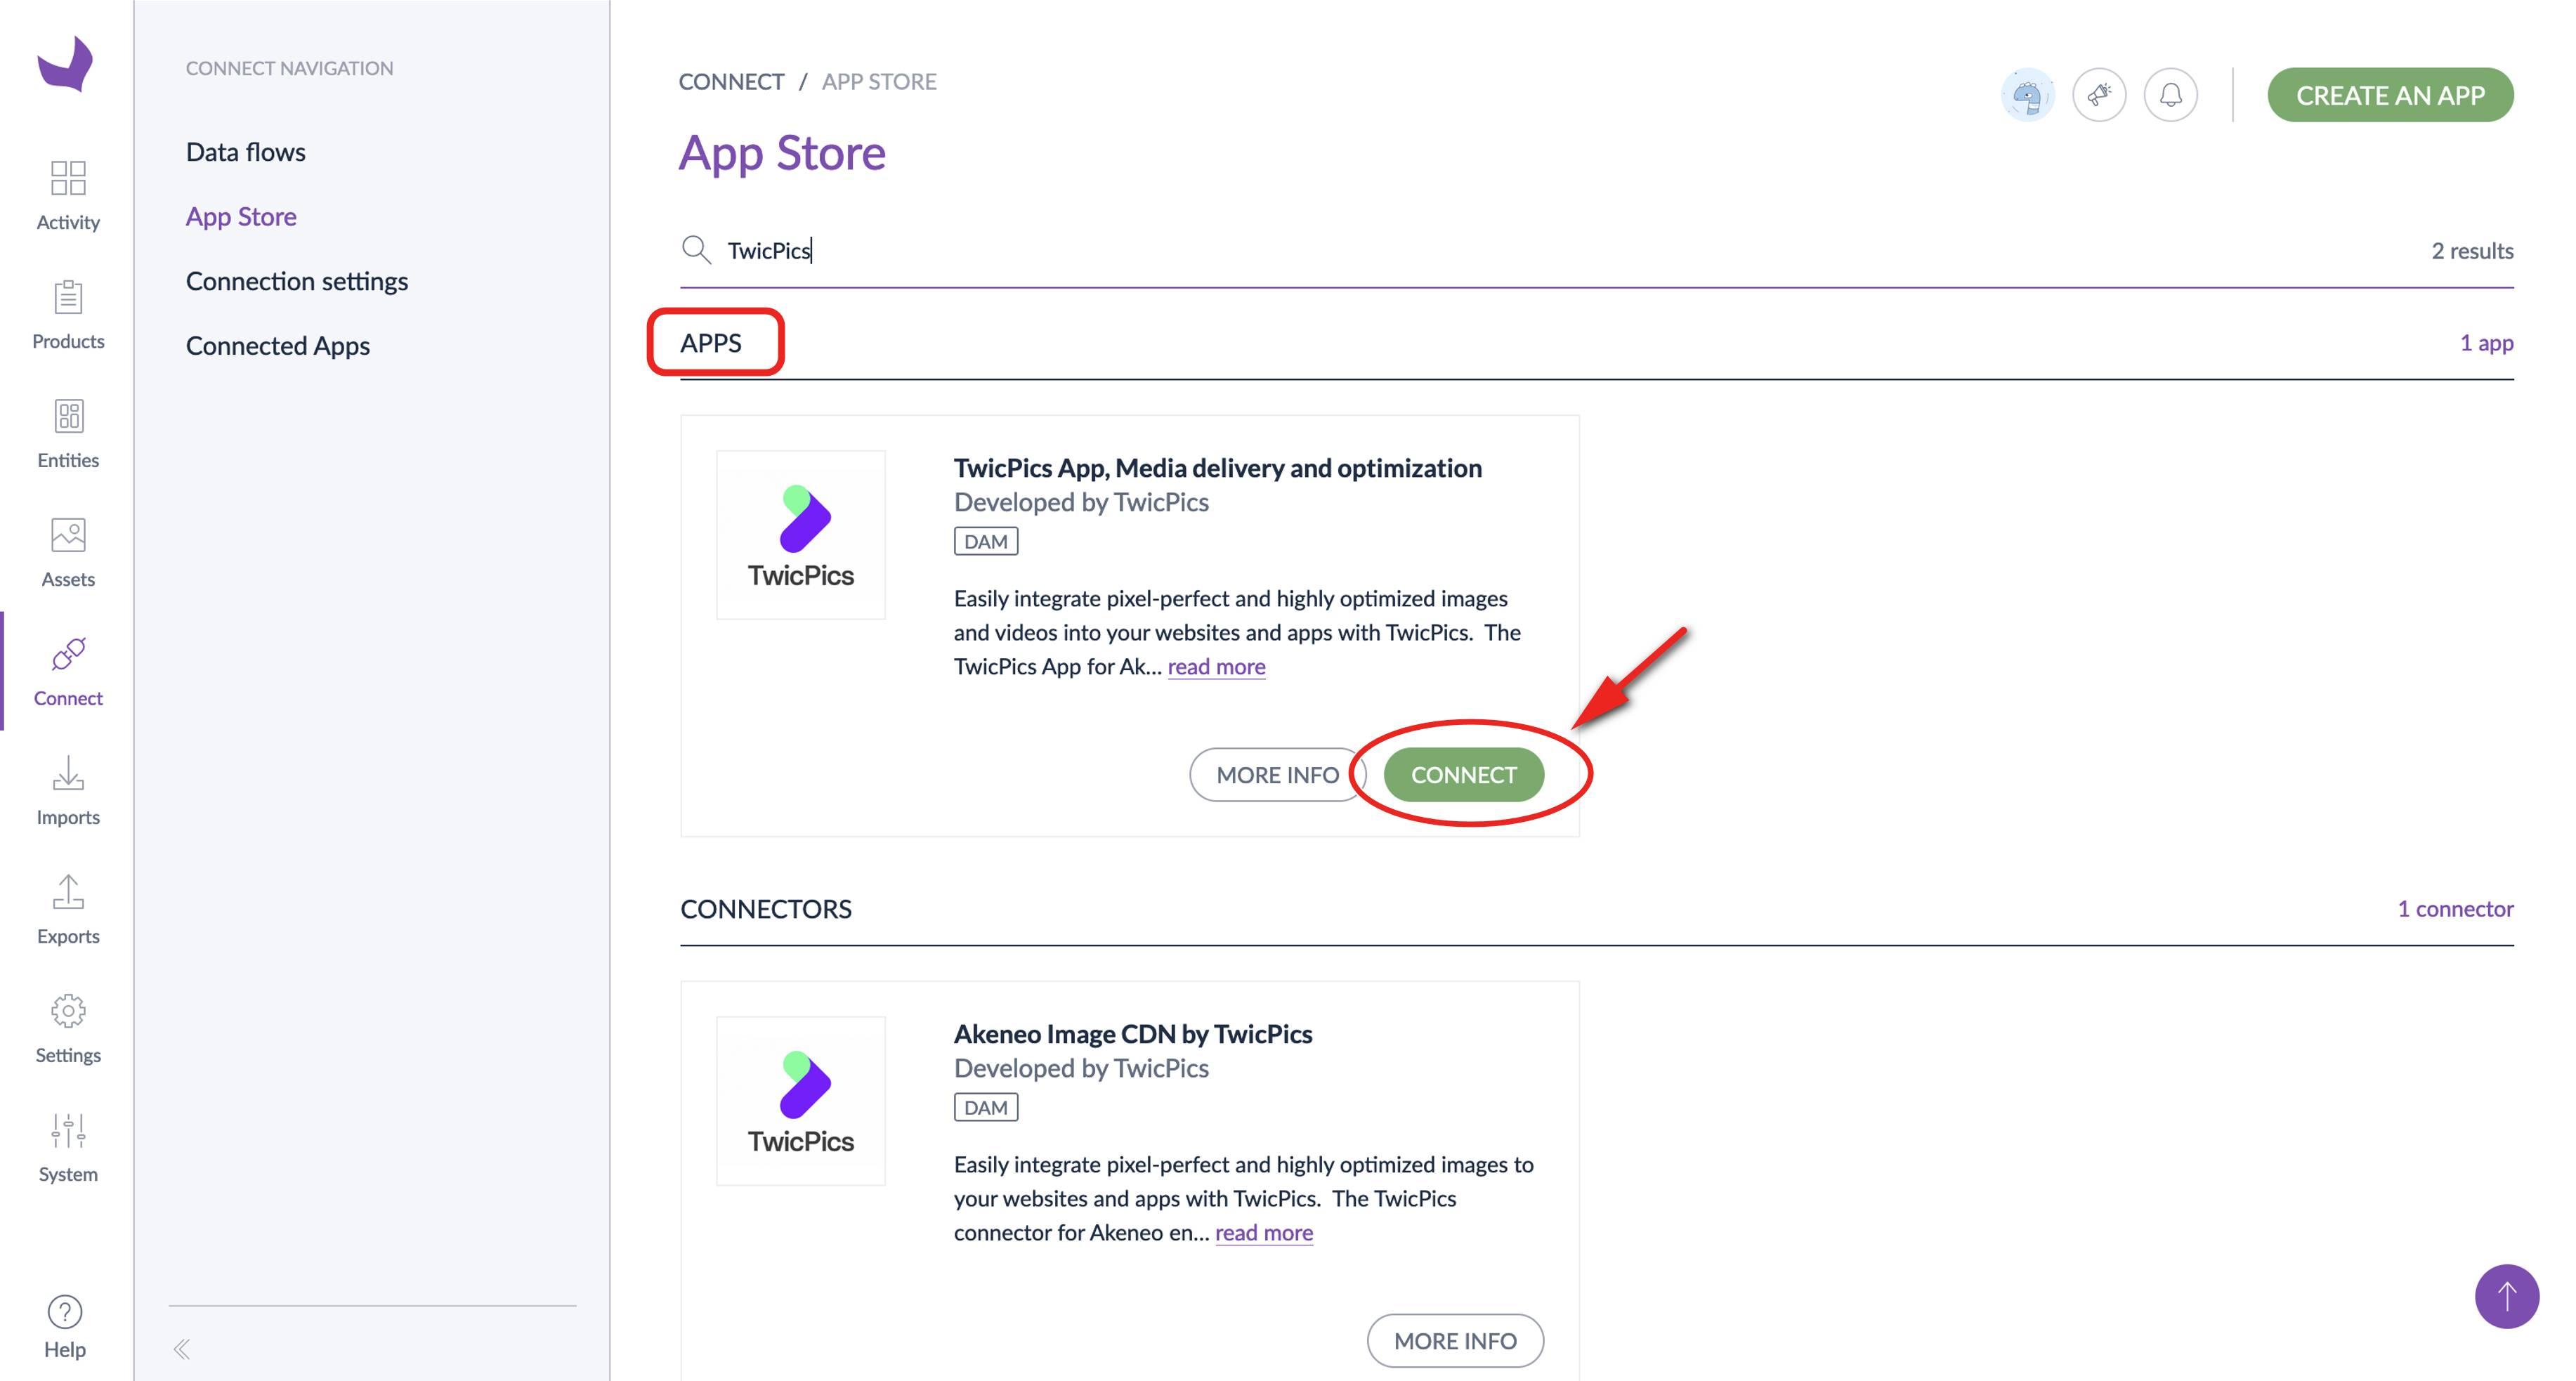Open the Imports section
2576x1381 pixels.
click(x=68, y=791)
